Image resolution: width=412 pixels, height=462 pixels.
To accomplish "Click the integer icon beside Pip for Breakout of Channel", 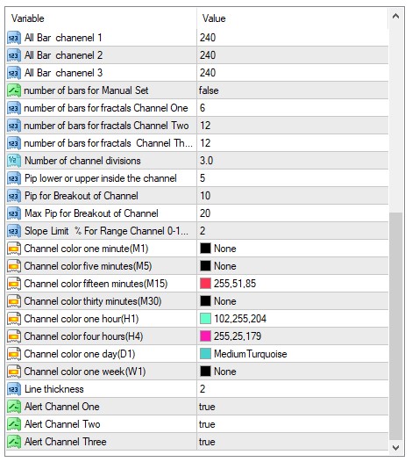I will [x=14, y=196].
